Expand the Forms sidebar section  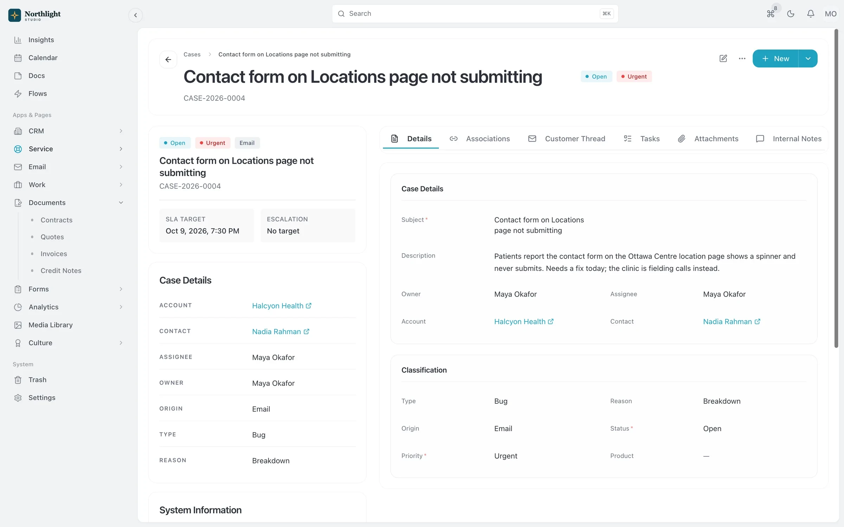(69, 289)
